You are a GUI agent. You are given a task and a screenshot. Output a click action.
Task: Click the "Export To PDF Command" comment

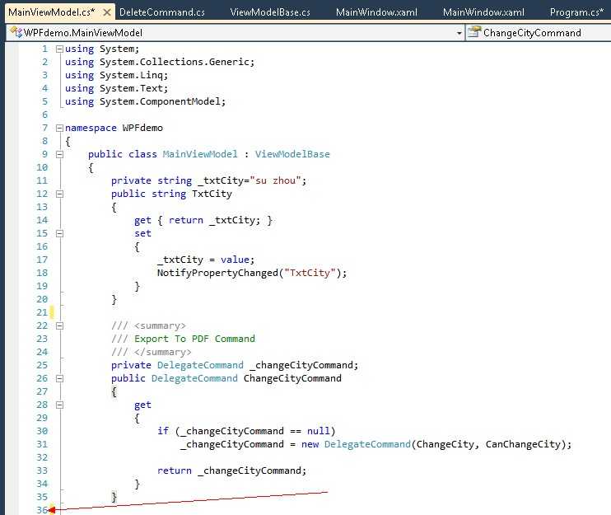click(194, 339)
